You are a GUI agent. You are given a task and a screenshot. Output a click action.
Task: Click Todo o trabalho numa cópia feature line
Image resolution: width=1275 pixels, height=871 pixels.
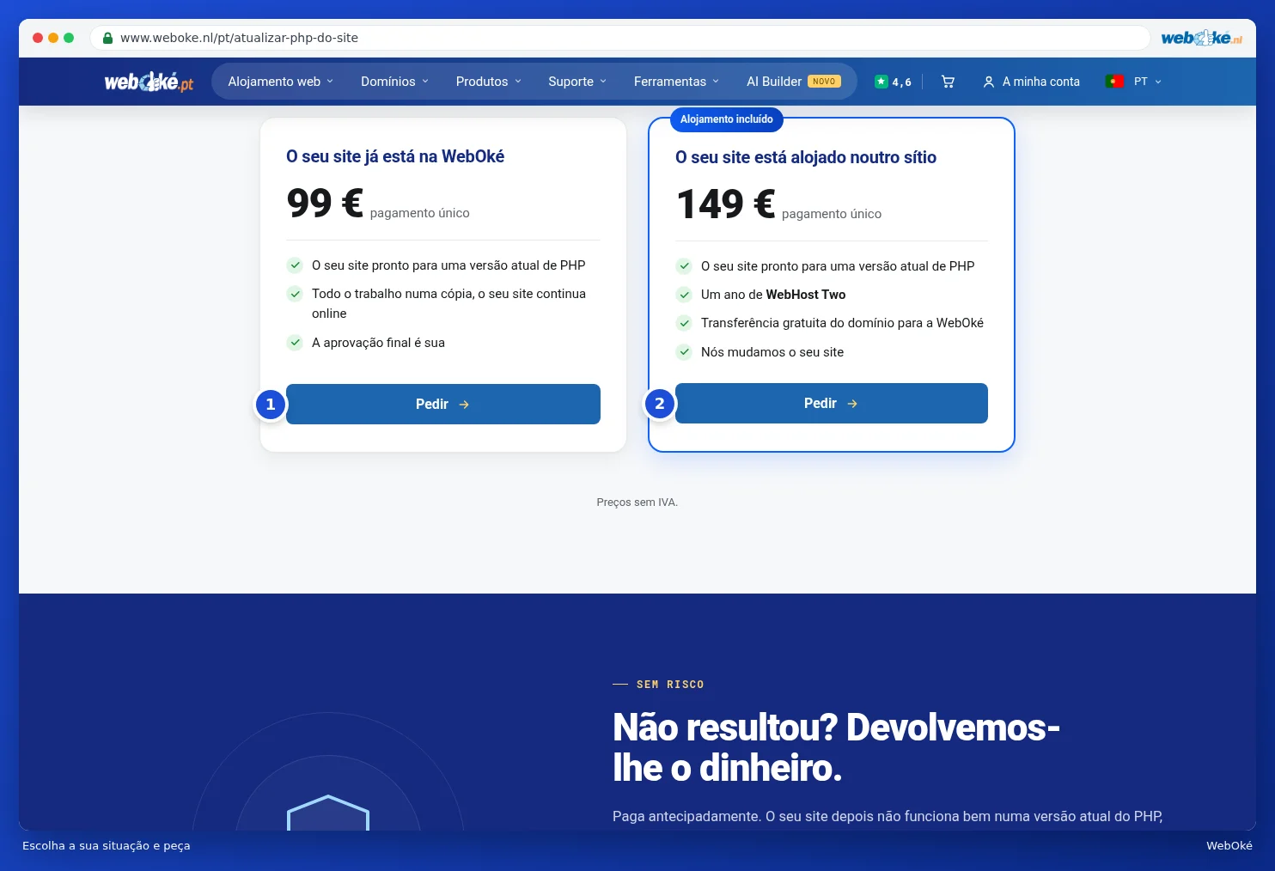tap(448, 303)
